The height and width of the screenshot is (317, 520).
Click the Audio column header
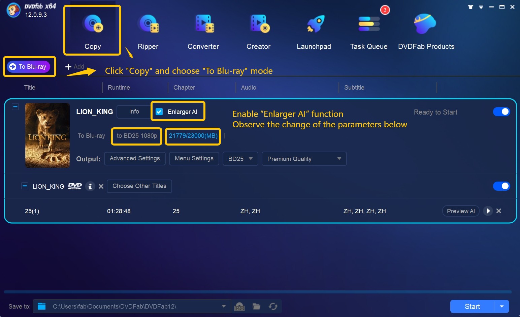249,88
